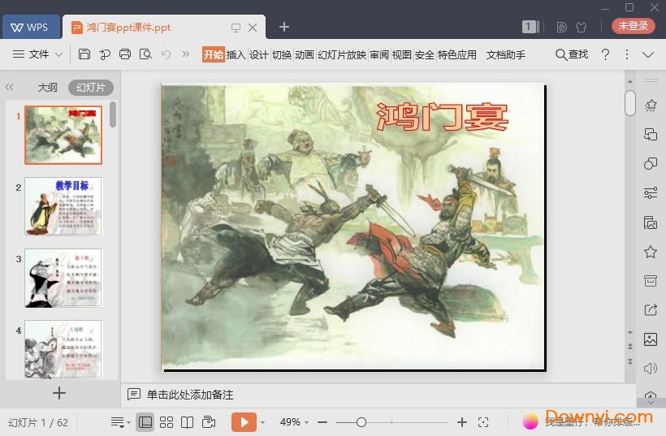The width and height of the screenshot is (666, 436).
Task: Open the help question mark icon
Action: (x=606, y=54)
